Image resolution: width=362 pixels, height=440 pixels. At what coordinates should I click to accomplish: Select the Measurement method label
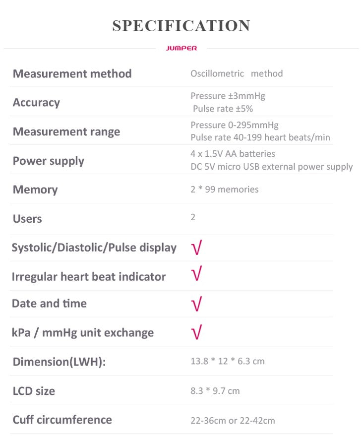click(x=72, y=74)
